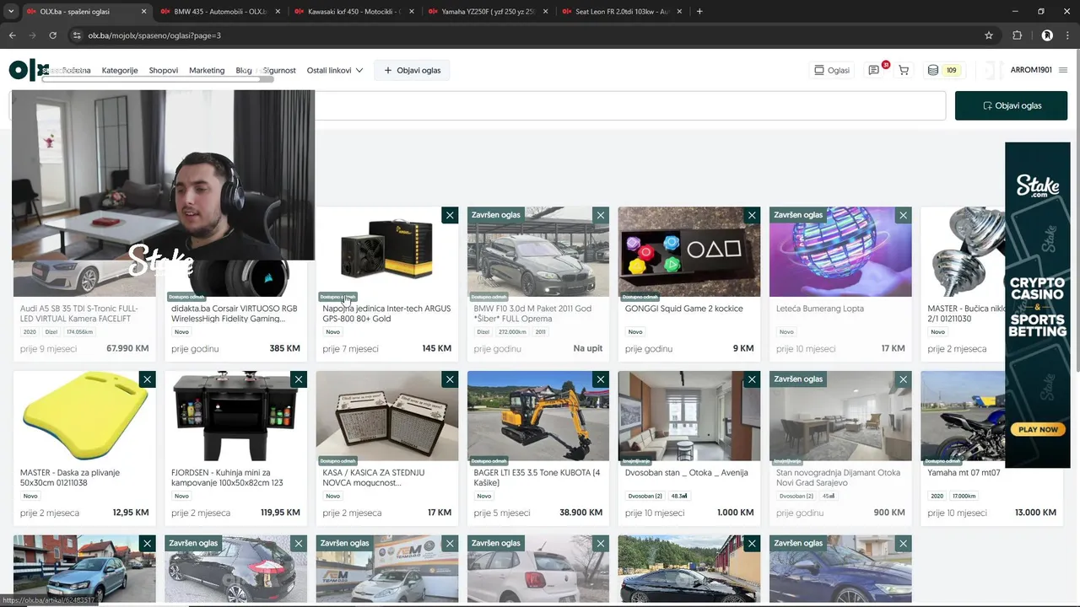The height and width of the screenshot is (607, 1080).
Task: Open Dvosoban stan _ Otoka _ Avenija title
Action: point(687,473)
